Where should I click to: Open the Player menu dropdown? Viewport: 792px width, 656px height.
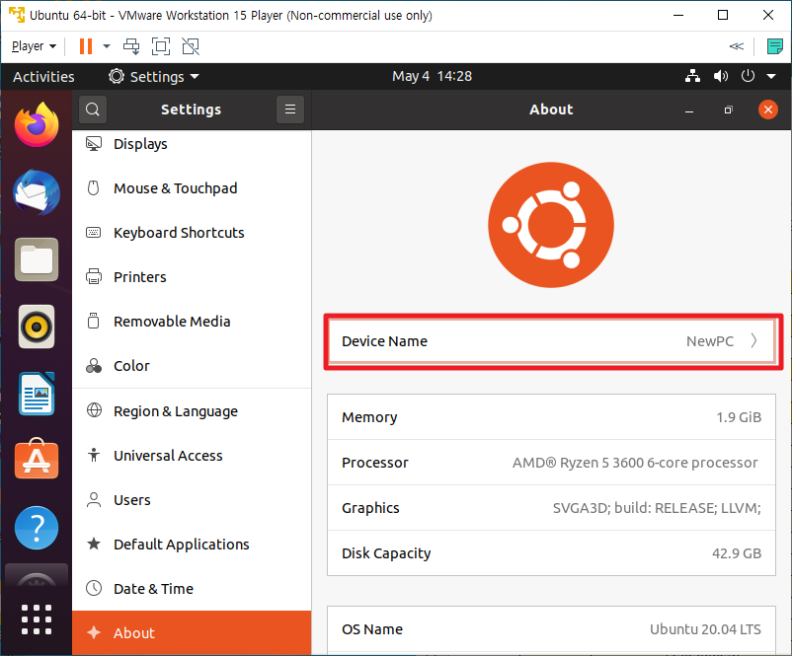(x=34, y=46)
